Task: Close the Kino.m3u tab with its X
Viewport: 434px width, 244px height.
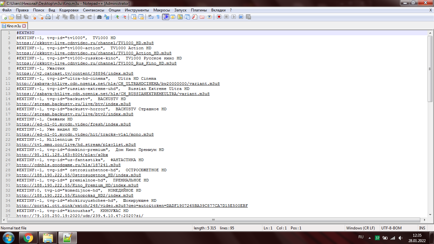Action: [24, 26]
